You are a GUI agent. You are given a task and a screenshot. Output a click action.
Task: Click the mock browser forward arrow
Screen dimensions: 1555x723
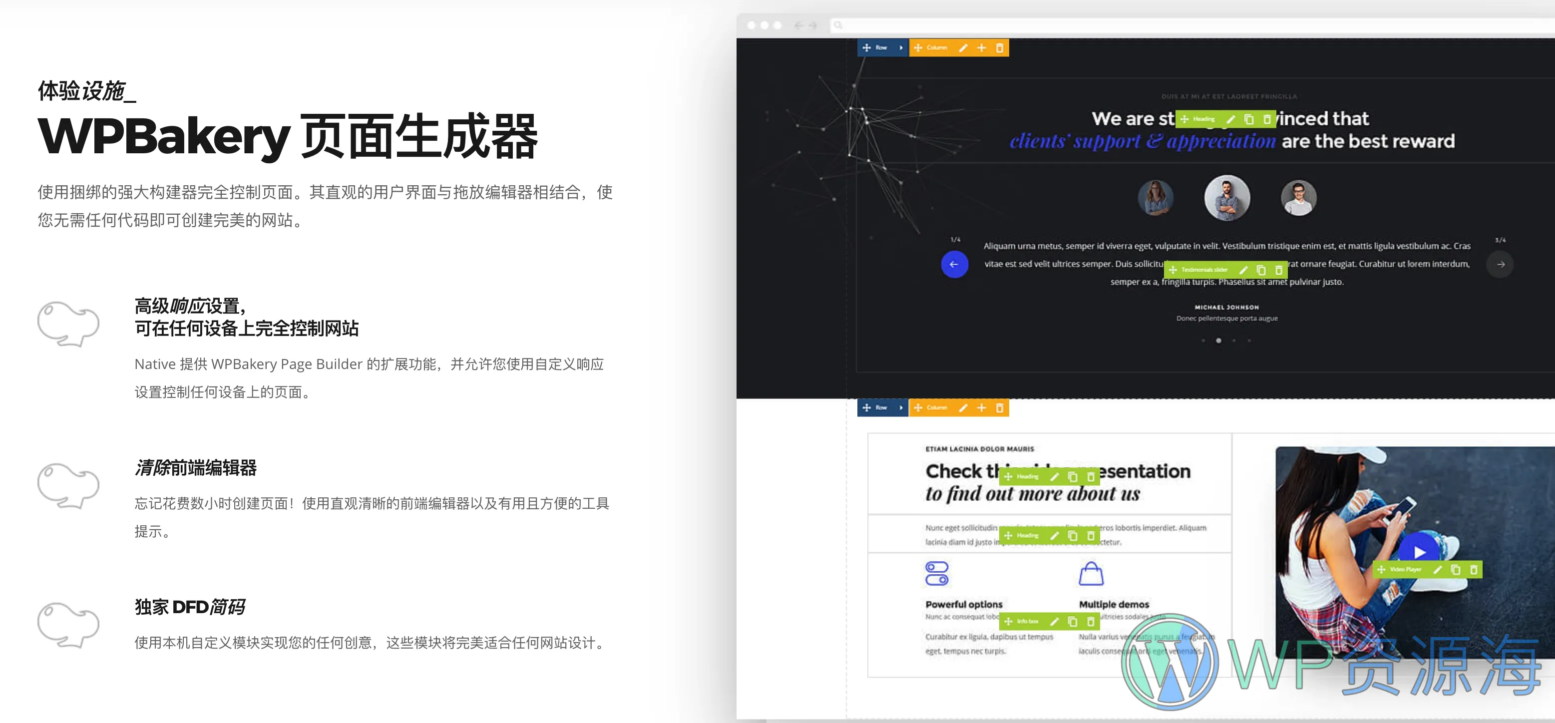(812, 25)
